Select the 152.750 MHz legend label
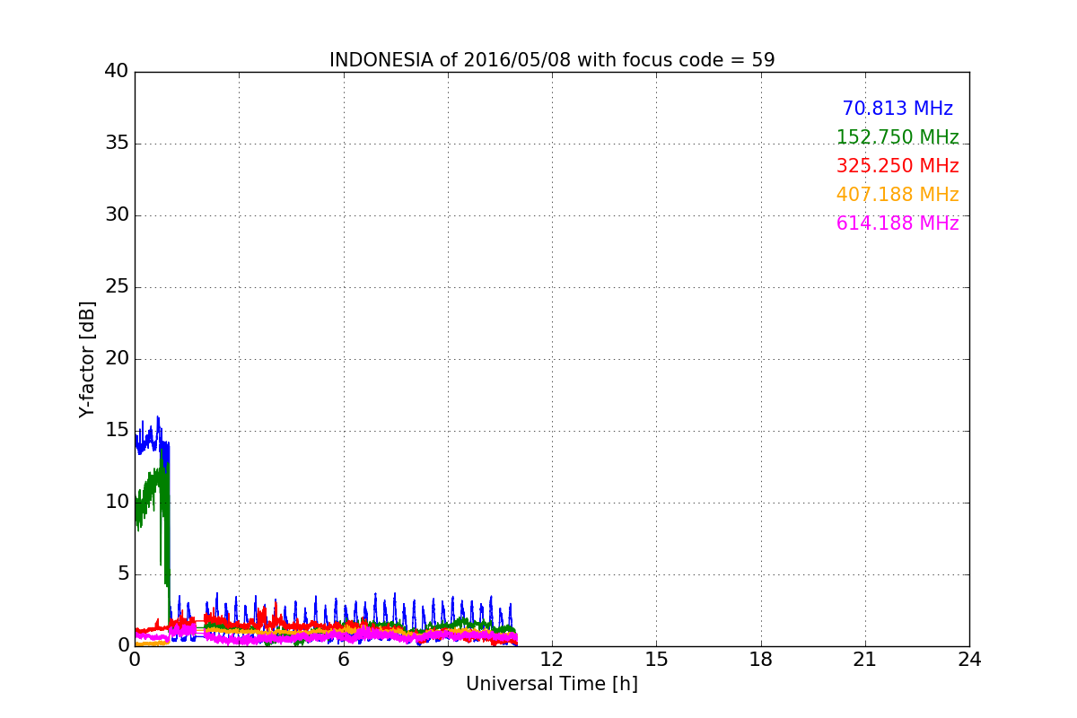 (x=897, y=137)
